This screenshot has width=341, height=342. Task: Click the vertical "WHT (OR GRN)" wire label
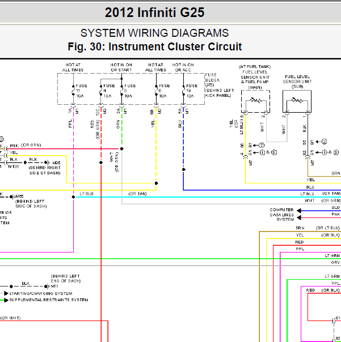click(114, 162)
